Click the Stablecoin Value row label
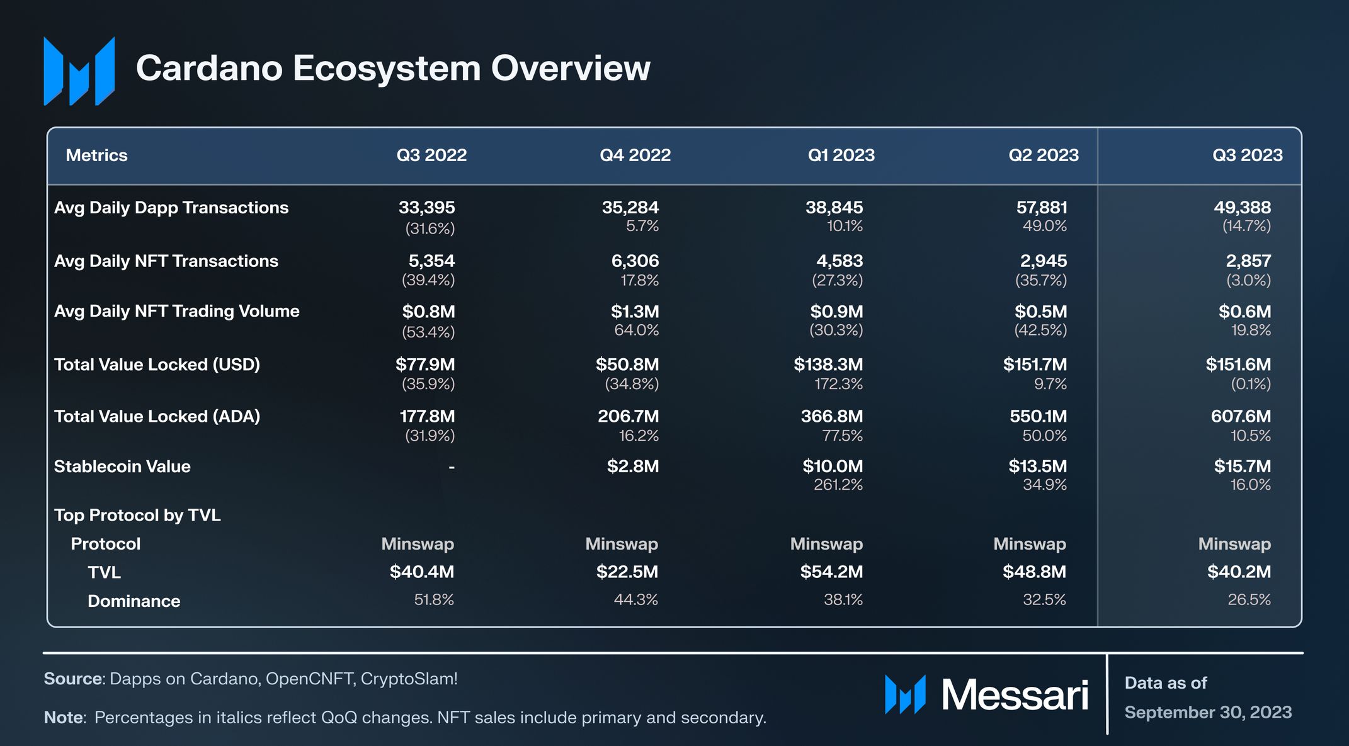Screen dimensions: 1349x746 tap(122, 466)
